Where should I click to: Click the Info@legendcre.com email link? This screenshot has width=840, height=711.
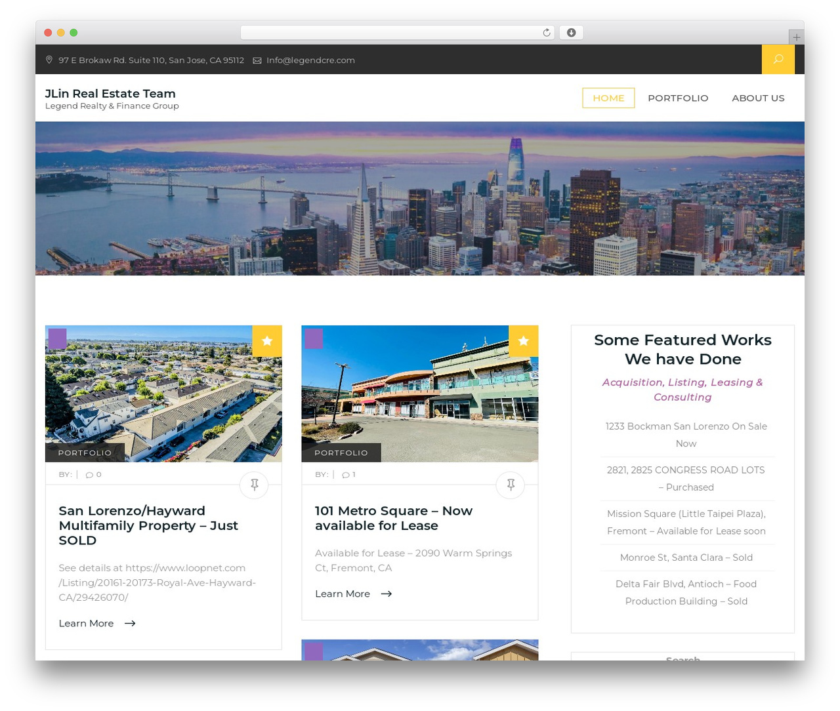pos(310,60)
